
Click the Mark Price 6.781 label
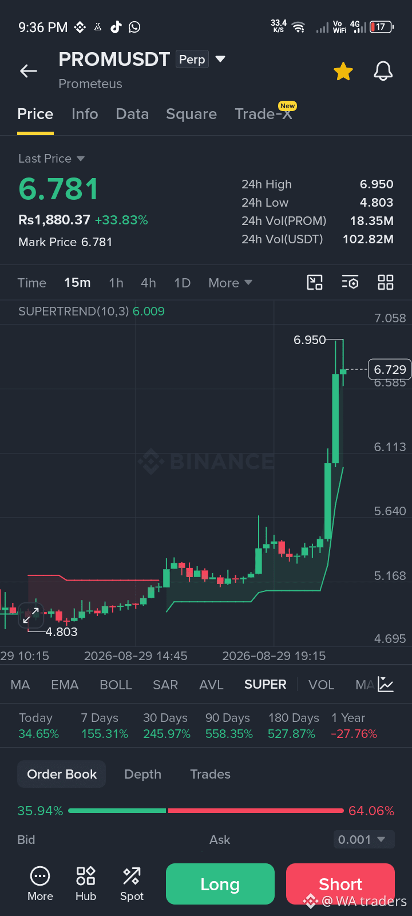pos(65,242)
